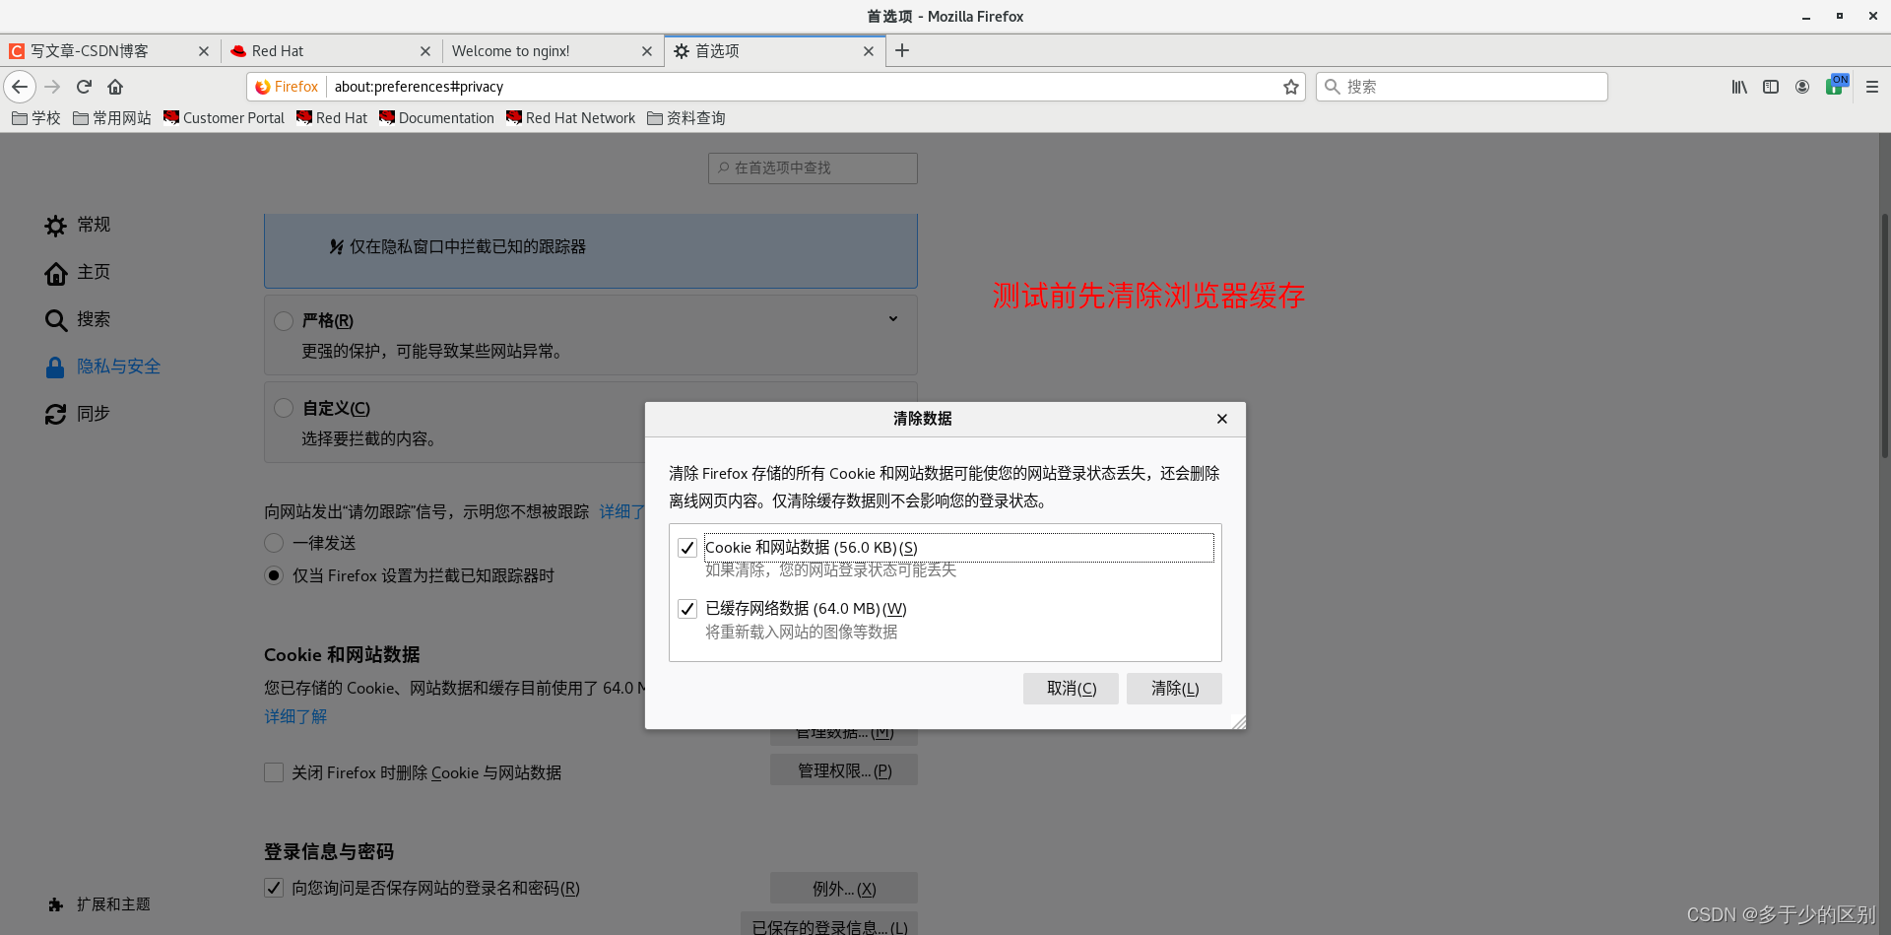Viewport: 1891px width, 935px height.
Task: Click the 搜索 search box in toolbar
Action: 1462,87
